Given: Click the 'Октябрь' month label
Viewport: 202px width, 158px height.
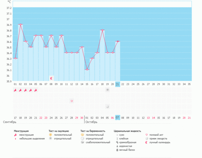Looking at the screenshot, I should pos(92,122).
